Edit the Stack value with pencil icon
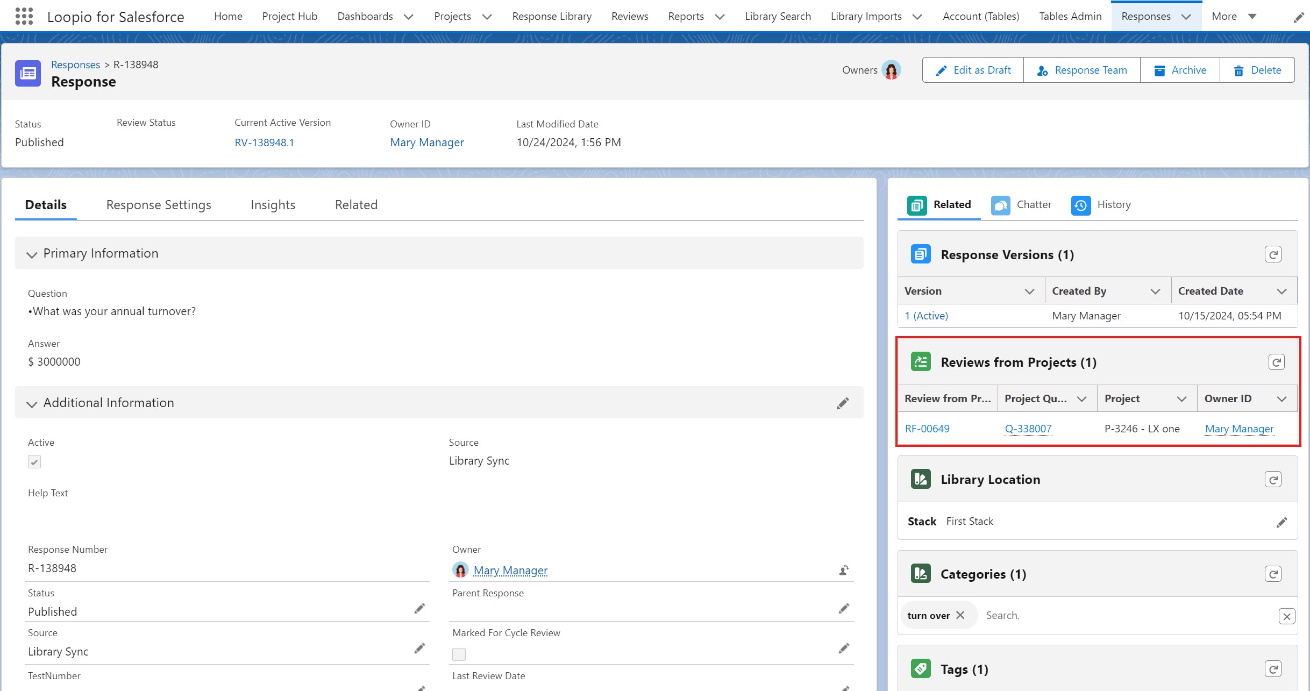This screenshot has width=1310, height=691. click(1281, 522)
